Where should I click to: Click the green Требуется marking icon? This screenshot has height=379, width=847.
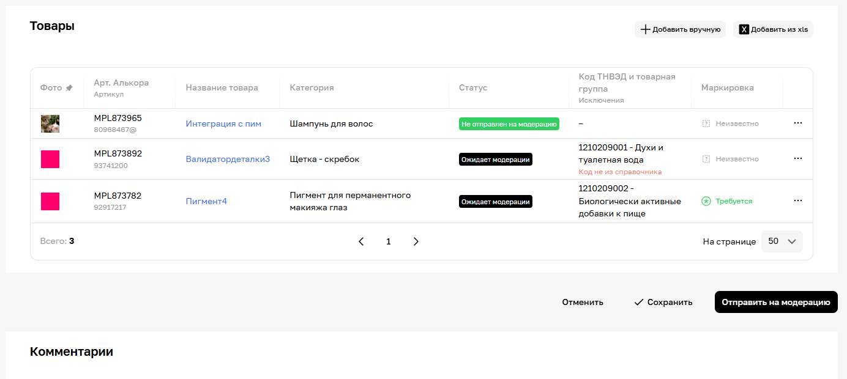pos(706,201)
